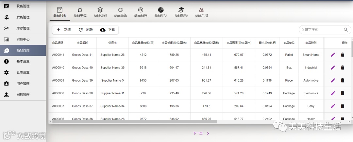Select the Automotive category cell
Image resolution: width=353 pixels, height=142 pixels.
tap(311, 80)
